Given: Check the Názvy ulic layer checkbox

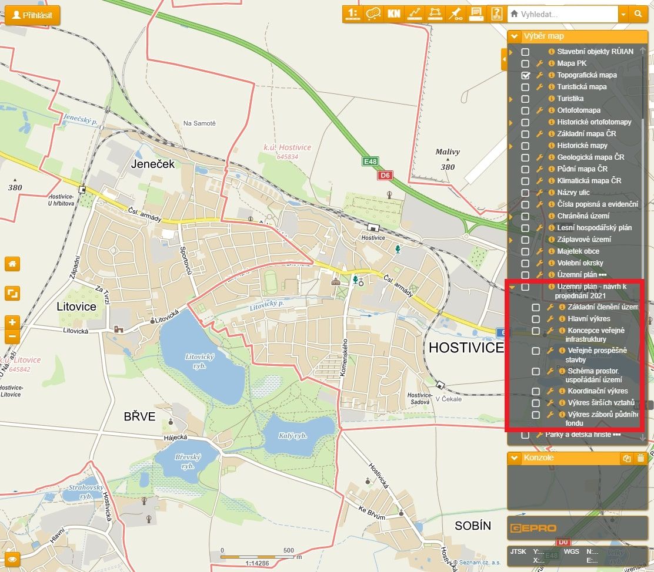Looking at the screenshot, I should coord(525,193).
